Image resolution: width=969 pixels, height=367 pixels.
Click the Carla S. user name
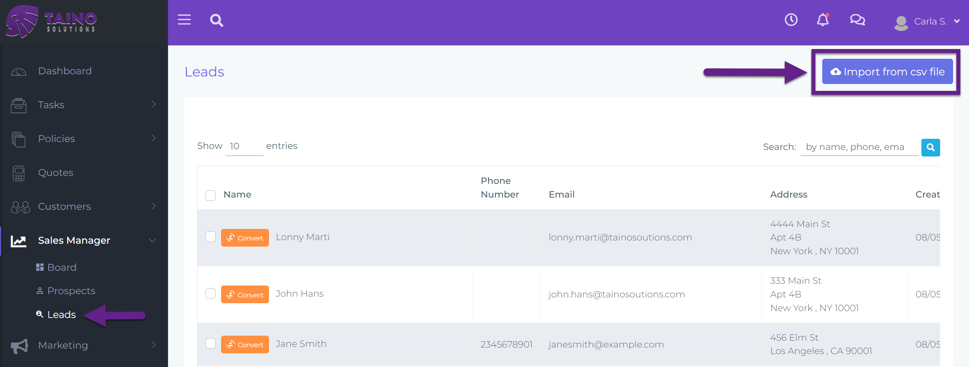click(930, 21)
